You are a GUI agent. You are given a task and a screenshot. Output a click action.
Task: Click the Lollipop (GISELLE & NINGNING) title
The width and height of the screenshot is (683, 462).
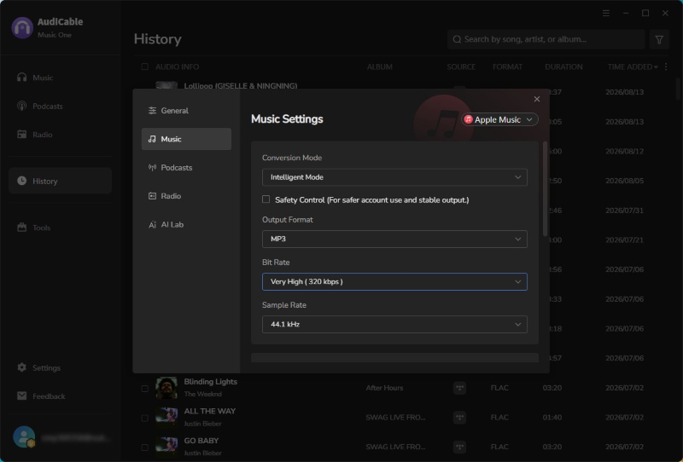click(x=241, y=86)
